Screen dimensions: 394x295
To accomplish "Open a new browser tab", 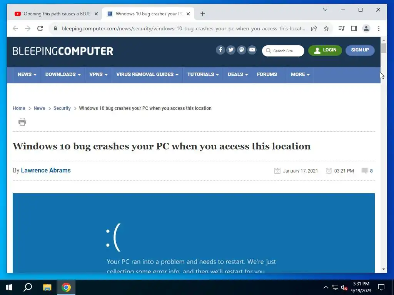I will 203,14.
